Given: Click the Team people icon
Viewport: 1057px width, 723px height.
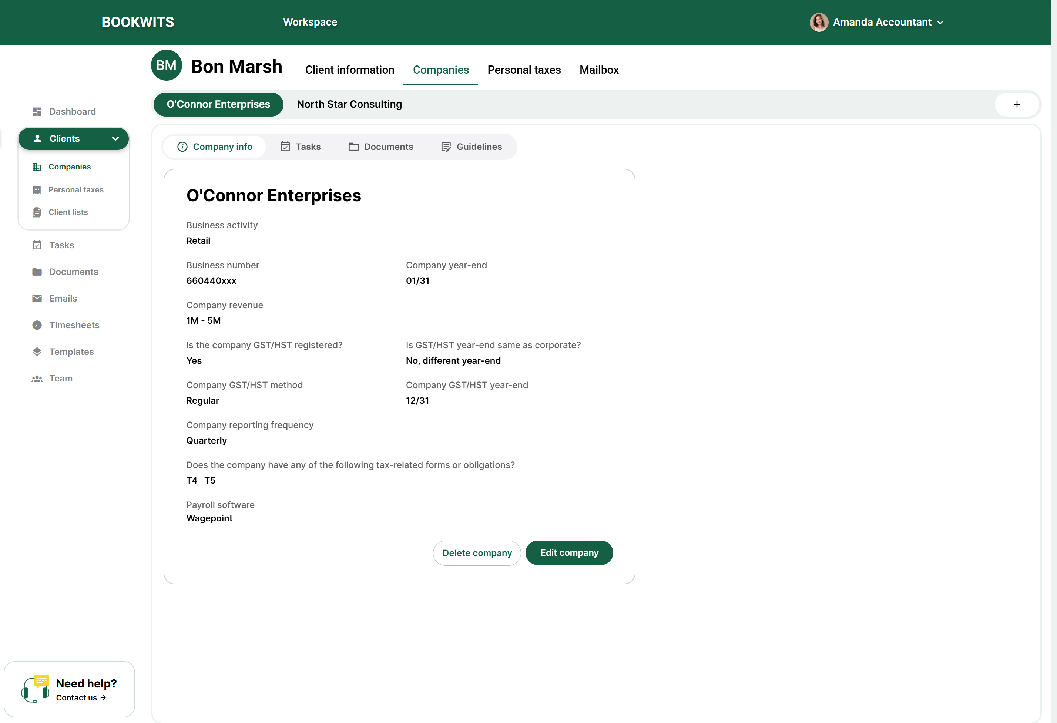Looking at the screenshot, I should (x=37, y=378).
